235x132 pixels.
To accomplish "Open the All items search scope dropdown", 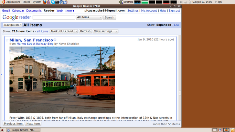I will click(89, 17).
